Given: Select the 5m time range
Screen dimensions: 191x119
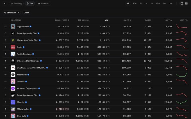Looking at the screenshot, I should 164,4.
